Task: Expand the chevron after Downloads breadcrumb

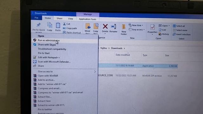Action: pyautogui.click(x=124, y=48)
